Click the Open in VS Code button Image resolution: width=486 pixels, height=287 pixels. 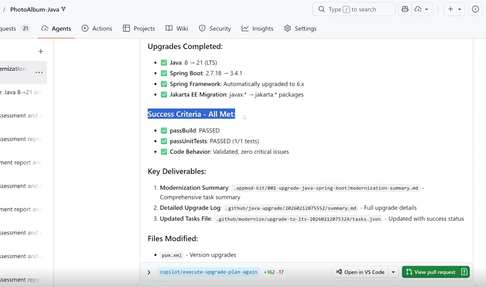(360, 272)
